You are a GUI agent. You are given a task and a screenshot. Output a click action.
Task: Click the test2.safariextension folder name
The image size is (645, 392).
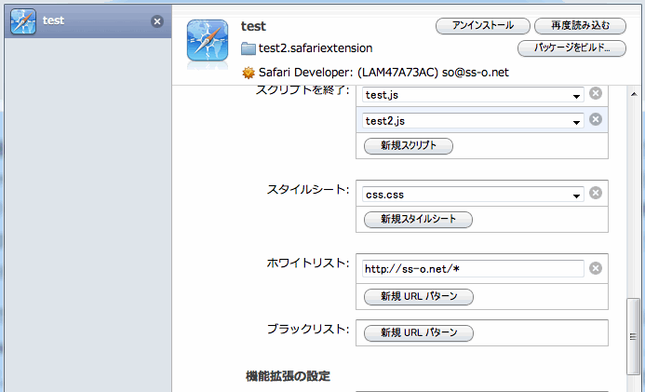pyautogui.click(x=316, y=48)
